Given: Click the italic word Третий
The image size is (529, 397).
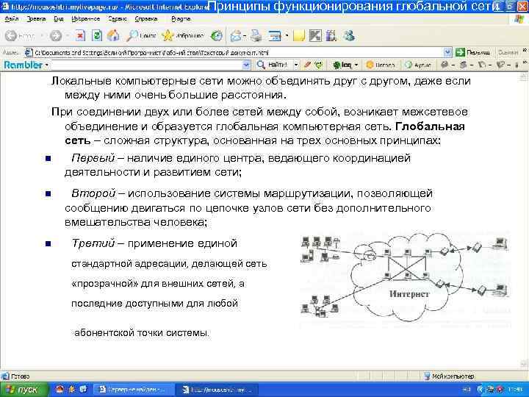Looking at the screenshot, I should tap(93, 243).
